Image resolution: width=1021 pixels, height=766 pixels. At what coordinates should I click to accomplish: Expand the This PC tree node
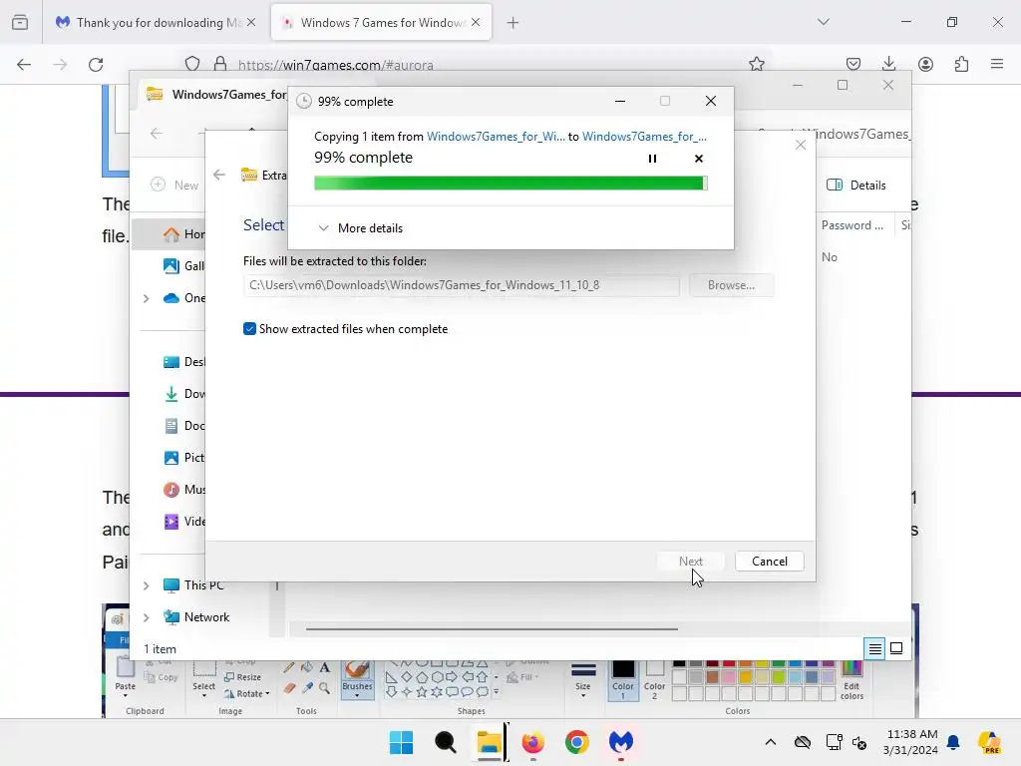(x=147, y=585)
